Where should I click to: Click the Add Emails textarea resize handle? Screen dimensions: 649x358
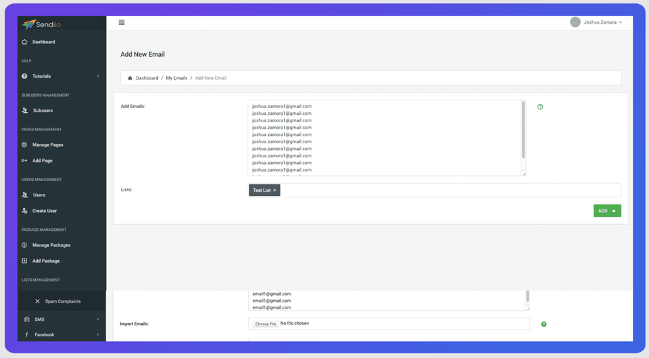pyautogui.click(x=524, y=174)
